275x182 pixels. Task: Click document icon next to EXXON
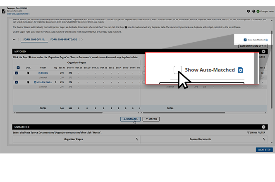tap(39, 73)
